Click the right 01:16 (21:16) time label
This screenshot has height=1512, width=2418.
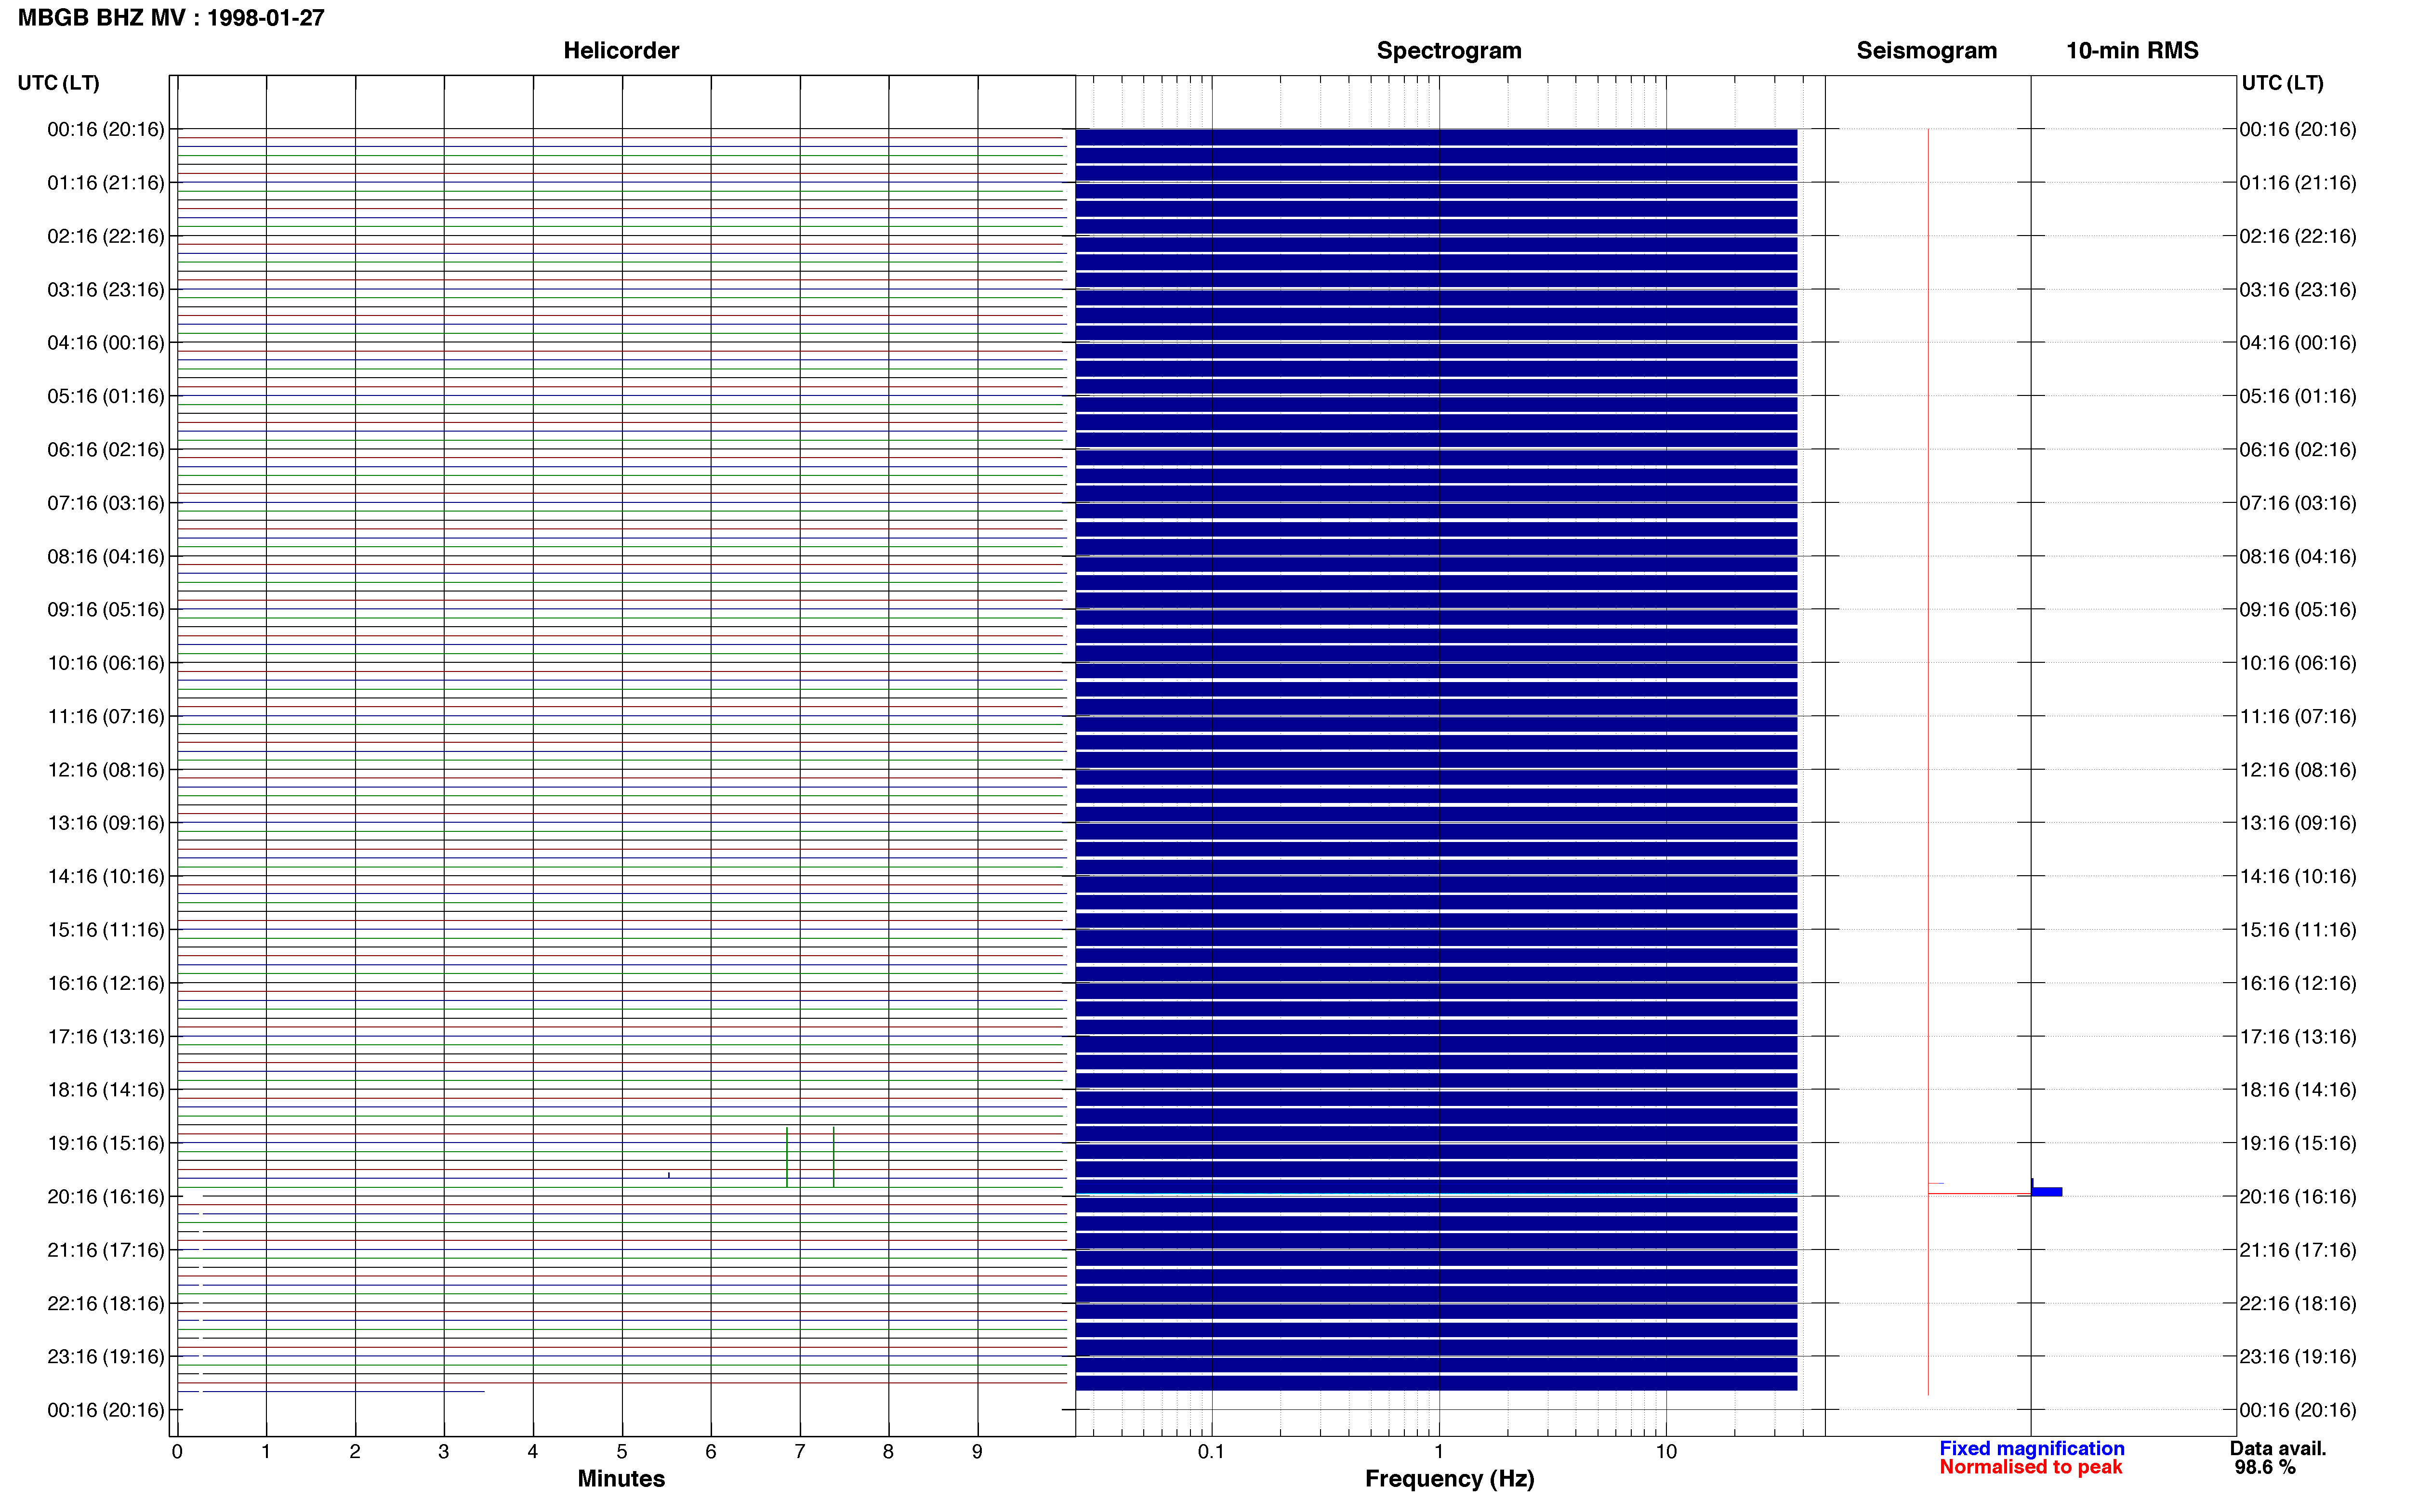point(2298,183)
